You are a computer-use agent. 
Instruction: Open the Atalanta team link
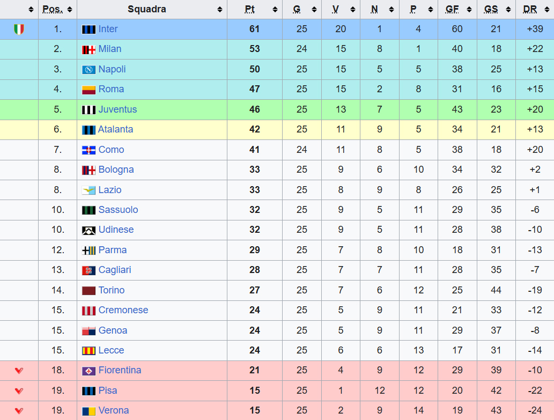[115, 129]
